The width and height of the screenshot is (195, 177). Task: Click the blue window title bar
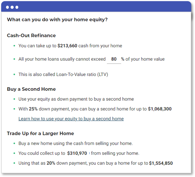[x=96, y=7]
